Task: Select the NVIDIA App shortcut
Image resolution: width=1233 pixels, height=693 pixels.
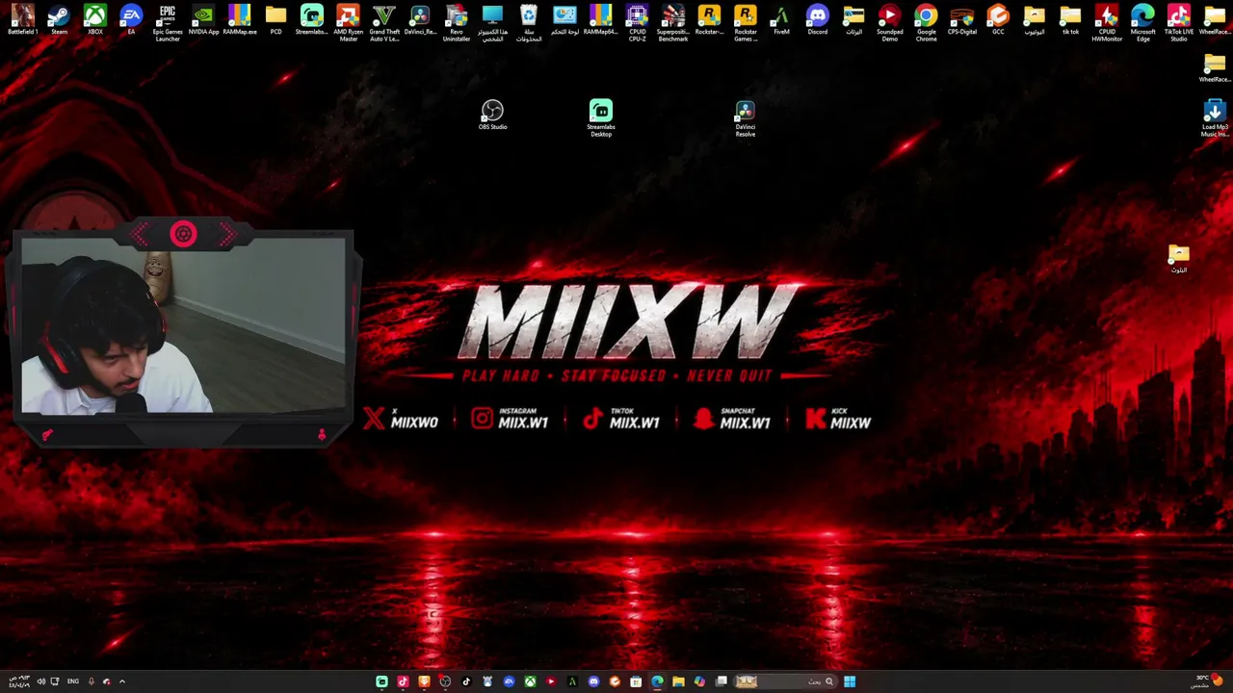Action: [x=203, y=20]
